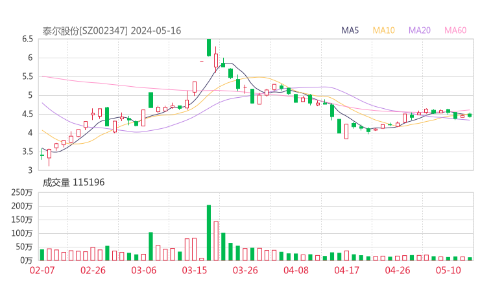Toggle the MA5 legend entry
This screenshot has height=285, width=480.
coord(350,30)
